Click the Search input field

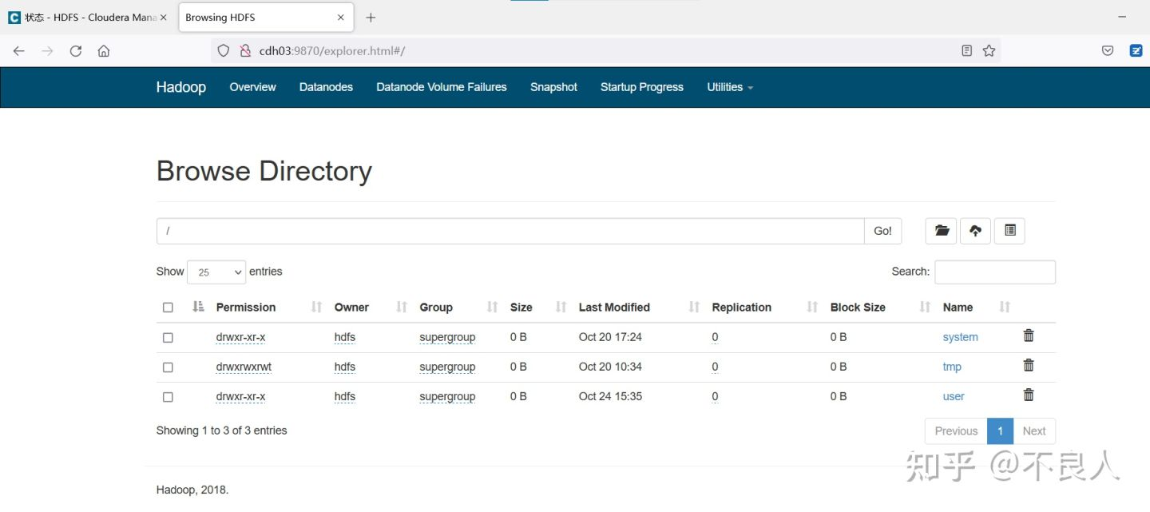pyautogui.click(x=995, y=272)
